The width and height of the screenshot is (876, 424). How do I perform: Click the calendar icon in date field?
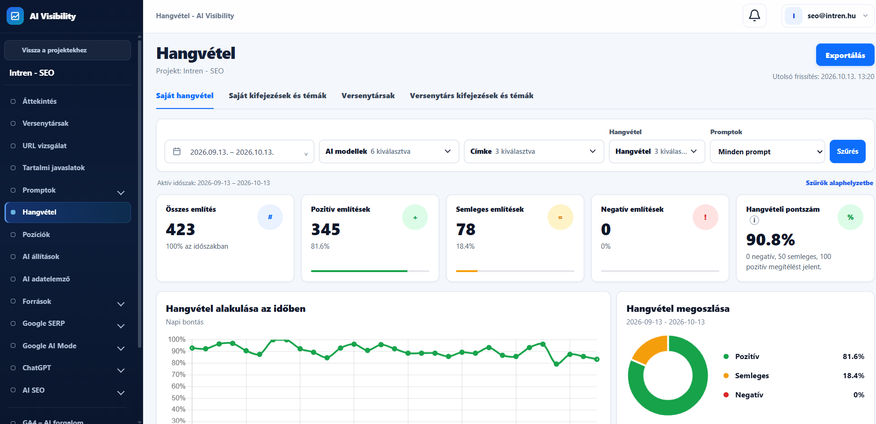coord(177,151)
